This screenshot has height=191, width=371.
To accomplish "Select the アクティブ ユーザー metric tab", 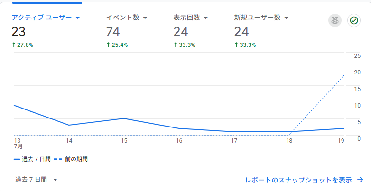I will tap(46, 31).
